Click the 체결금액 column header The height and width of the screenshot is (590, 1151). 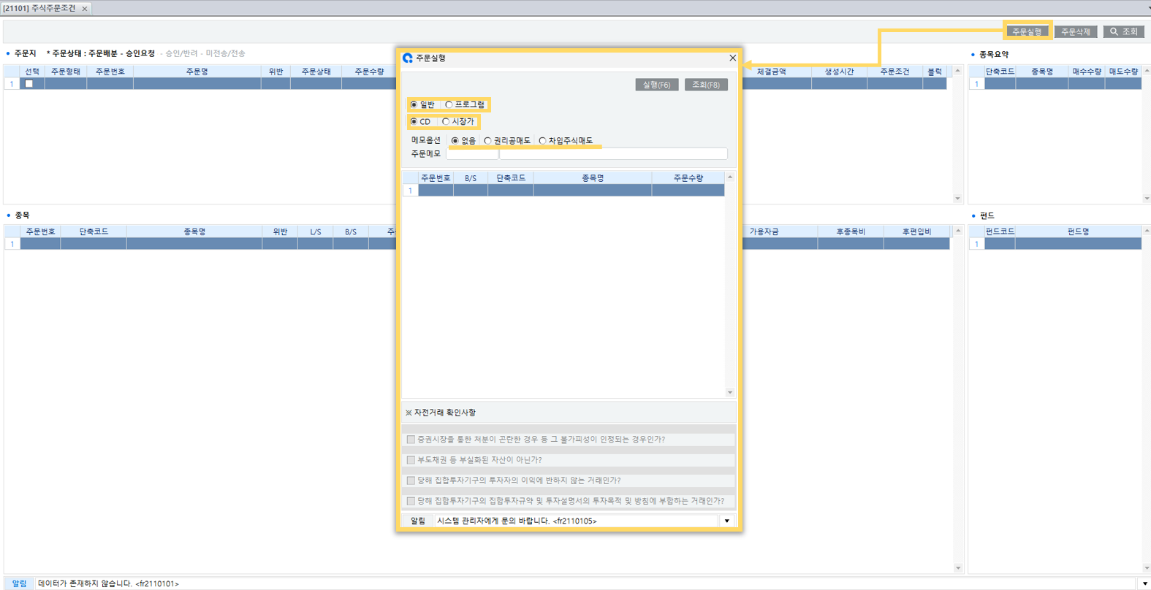(772, 72)
